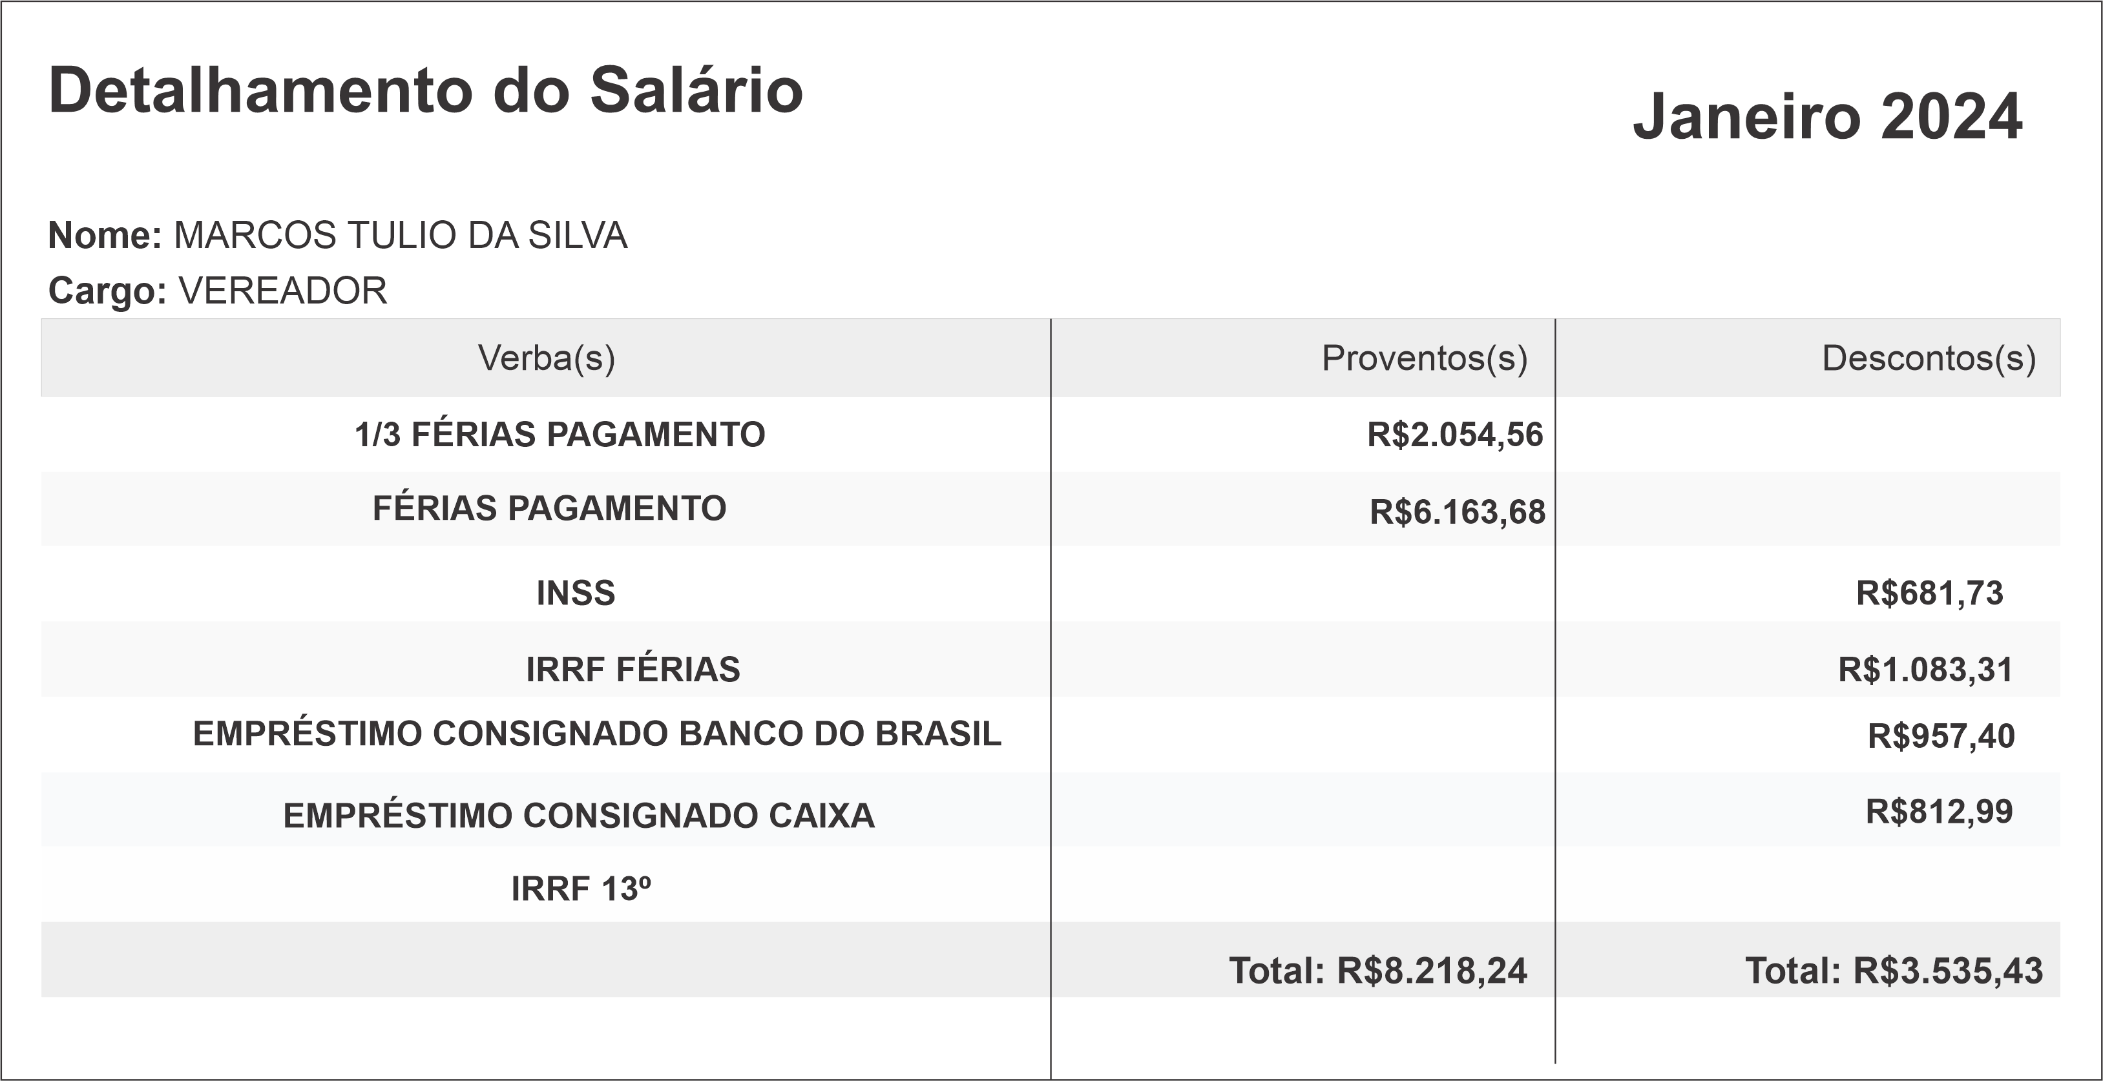Screen dimensions: 2103x1081
Task: Select the EMPRÉSTIMO CONSIGNADO CAIXA label
Action: pyautogui.click(x=579, y=816)
